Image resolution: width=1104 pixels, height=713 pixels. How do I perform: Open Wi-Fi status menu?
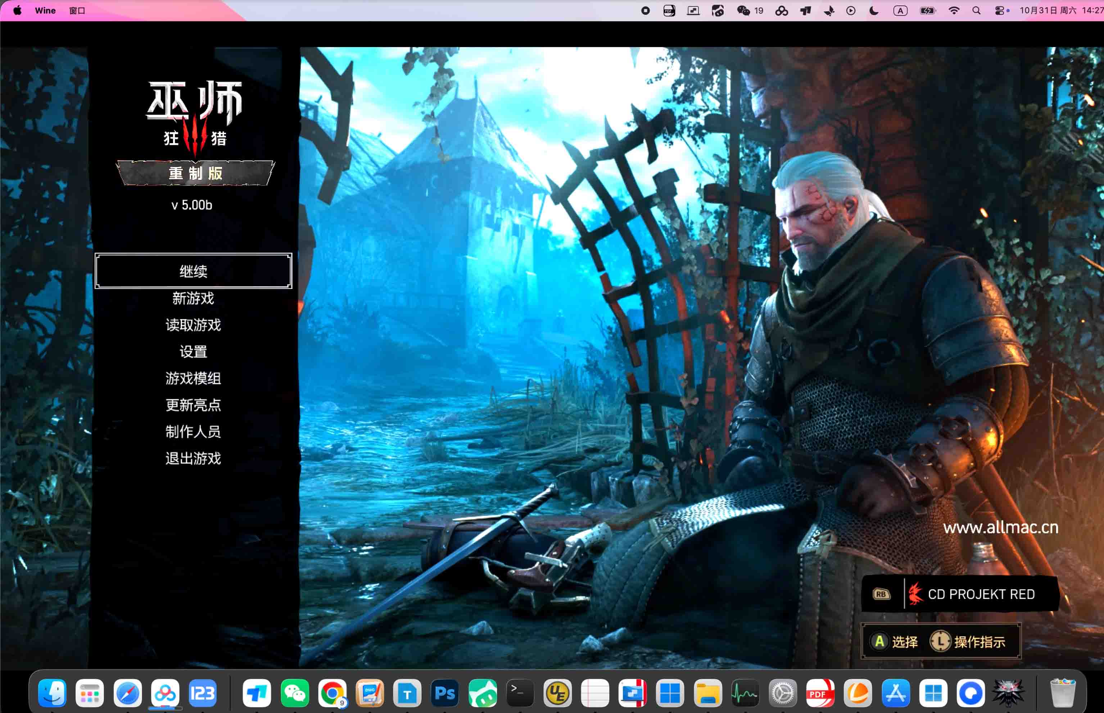(954, 10)
